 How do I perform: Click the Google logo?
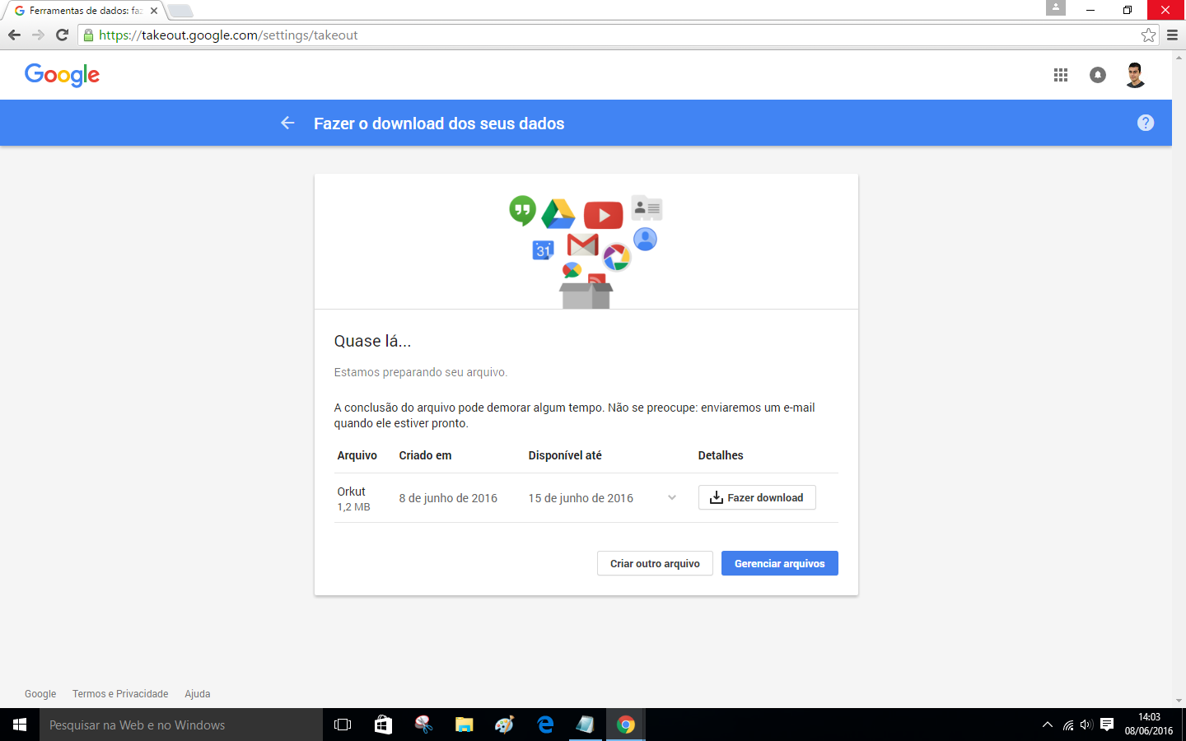[62, 75]
